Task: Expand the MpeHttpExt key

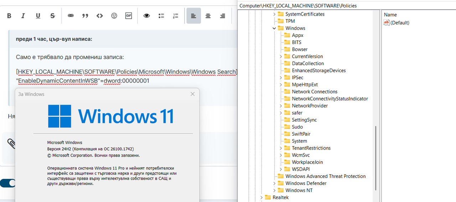Action: click(281, 85)
